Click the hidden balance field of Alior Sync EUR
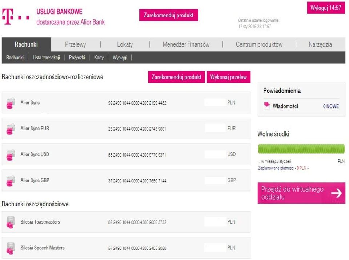Viewport: 349px width, 260px height. click(215, 128)
